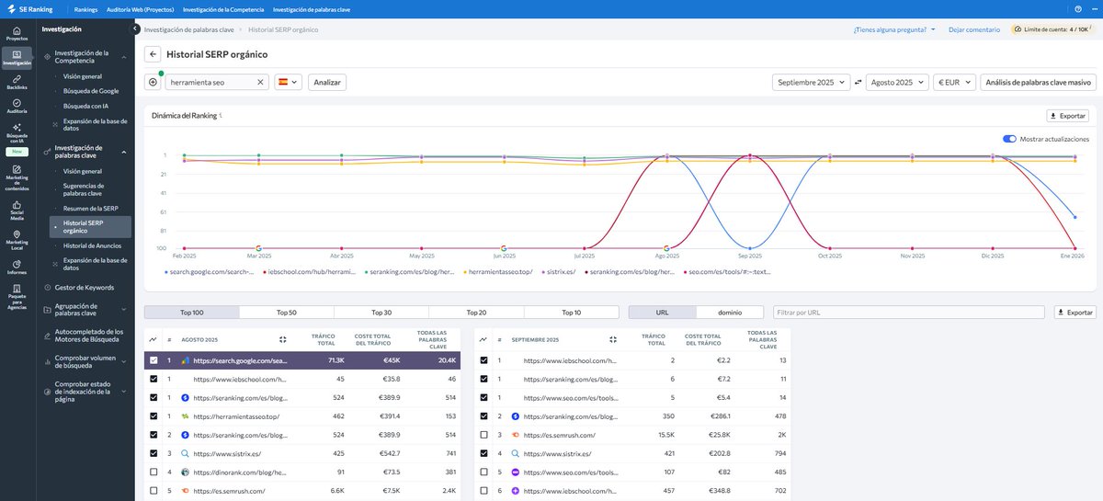Viewport: 1103px width, 501px height.
Task: Click the Filtrar por URL input field
Action: (x=910, y=313)
